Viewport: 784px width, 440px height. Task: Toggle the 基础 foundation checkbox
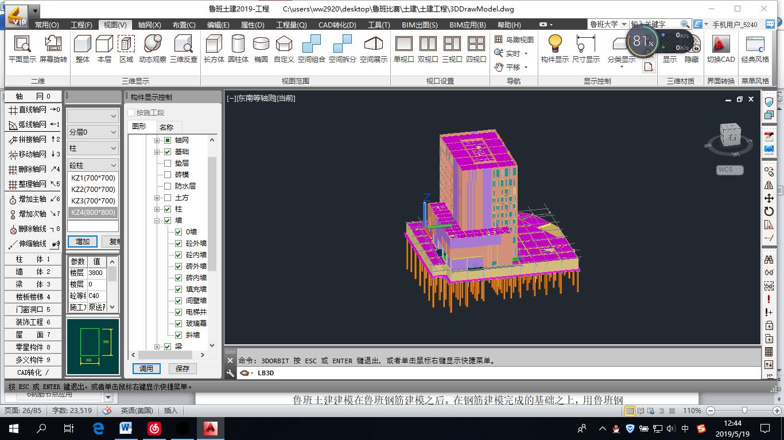pos(168,152)
